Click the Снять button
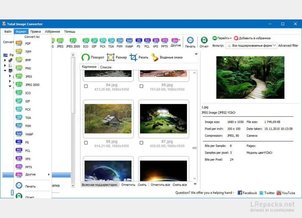 point(142,185)
